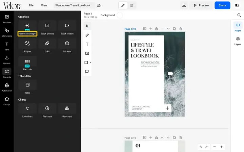Image resolution: width=244 pixels, height=152 pixels.
Task: Open the Elements sidebar panel
Action: (7, 74)
